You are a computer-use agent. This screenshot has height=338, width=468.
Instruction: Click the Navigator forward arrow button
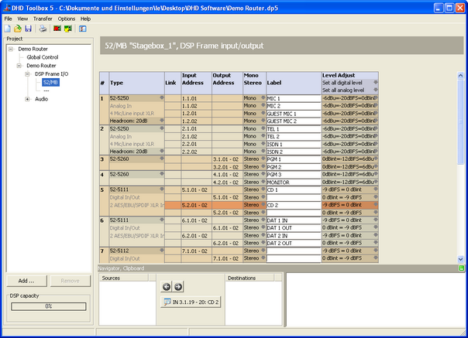(177, 286)
